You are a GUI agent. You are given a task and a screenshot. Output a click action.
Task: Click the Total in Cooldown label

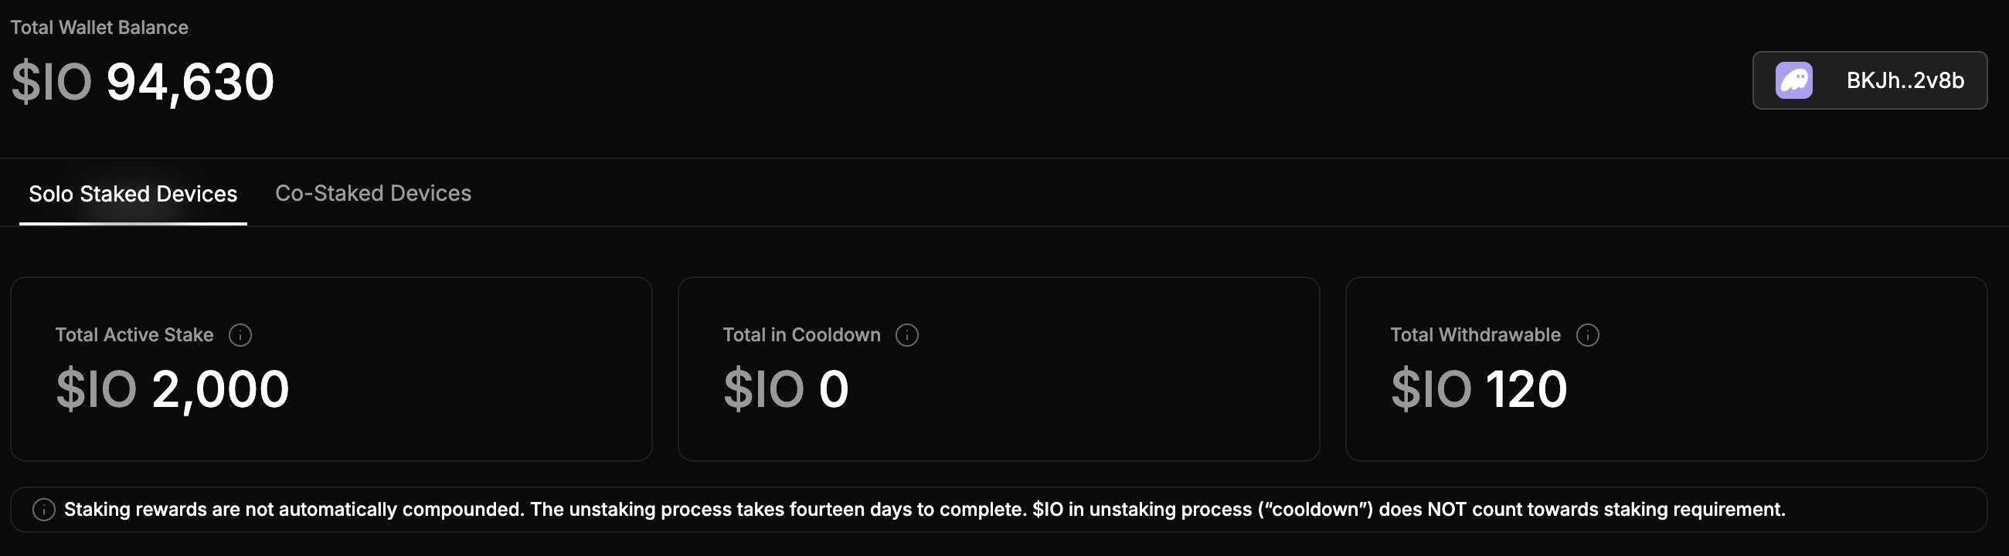[802, 335]
